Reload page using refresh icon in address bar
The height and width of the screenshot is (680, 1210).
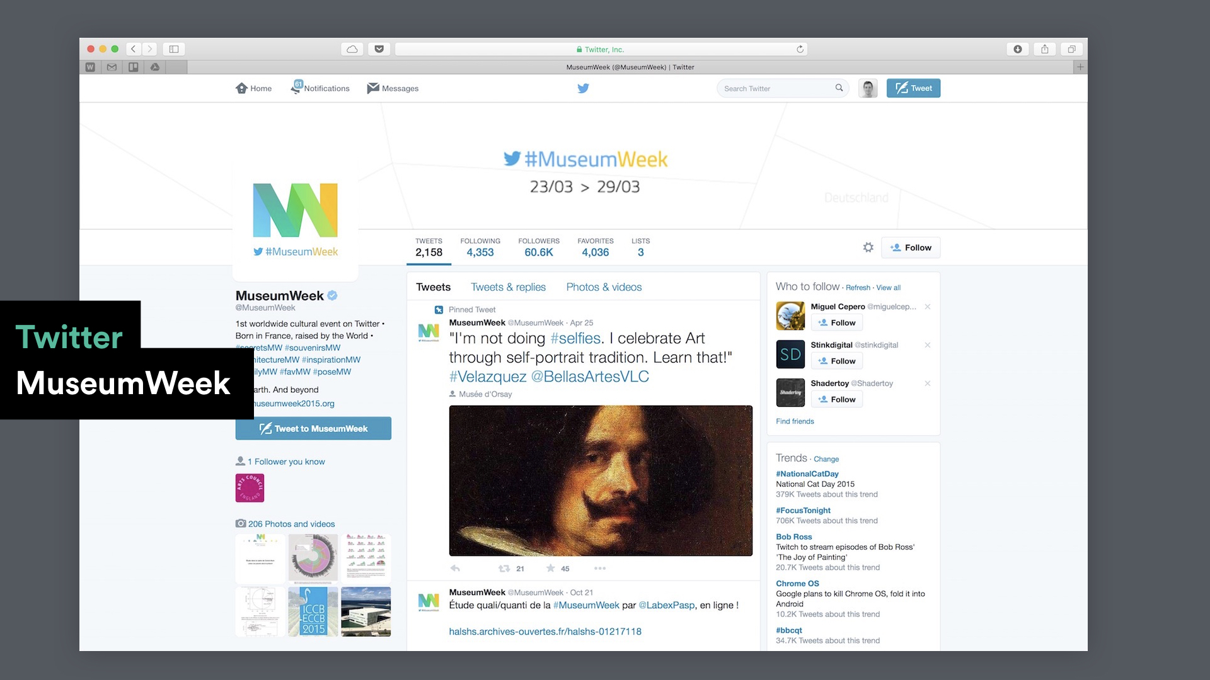point(800,49)
